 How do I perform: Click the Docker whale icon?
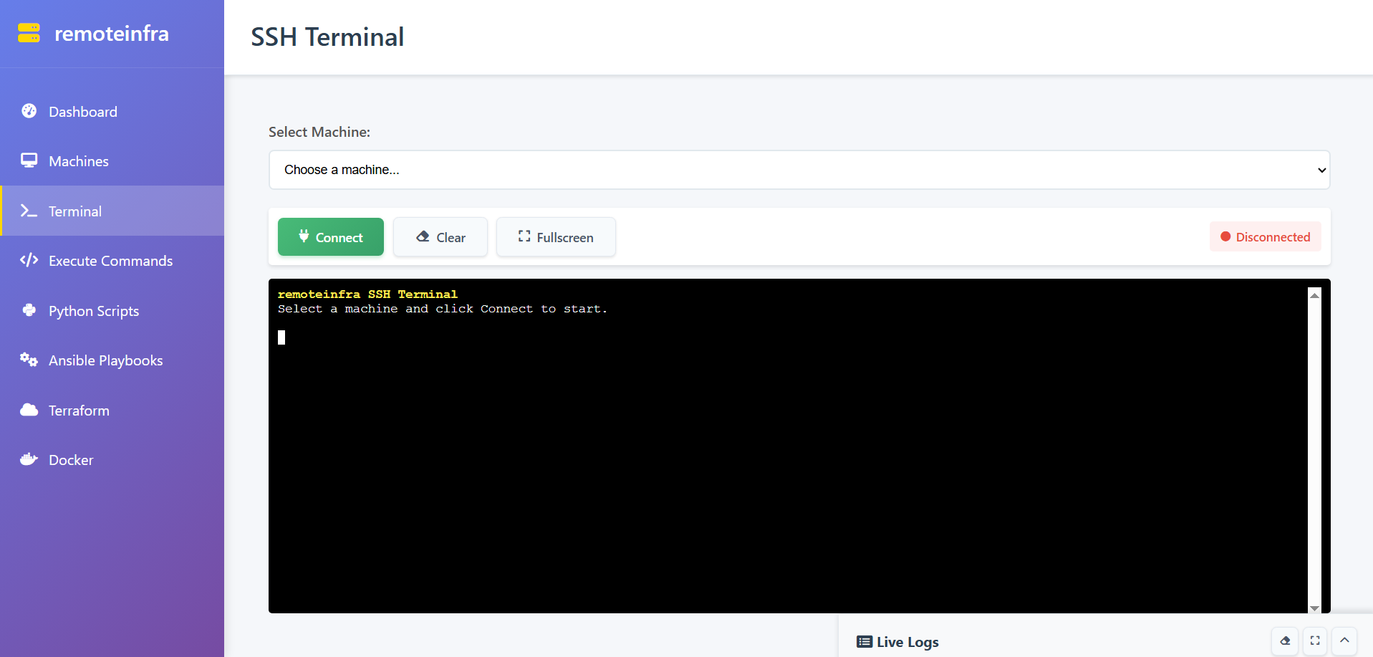[29, 459]
